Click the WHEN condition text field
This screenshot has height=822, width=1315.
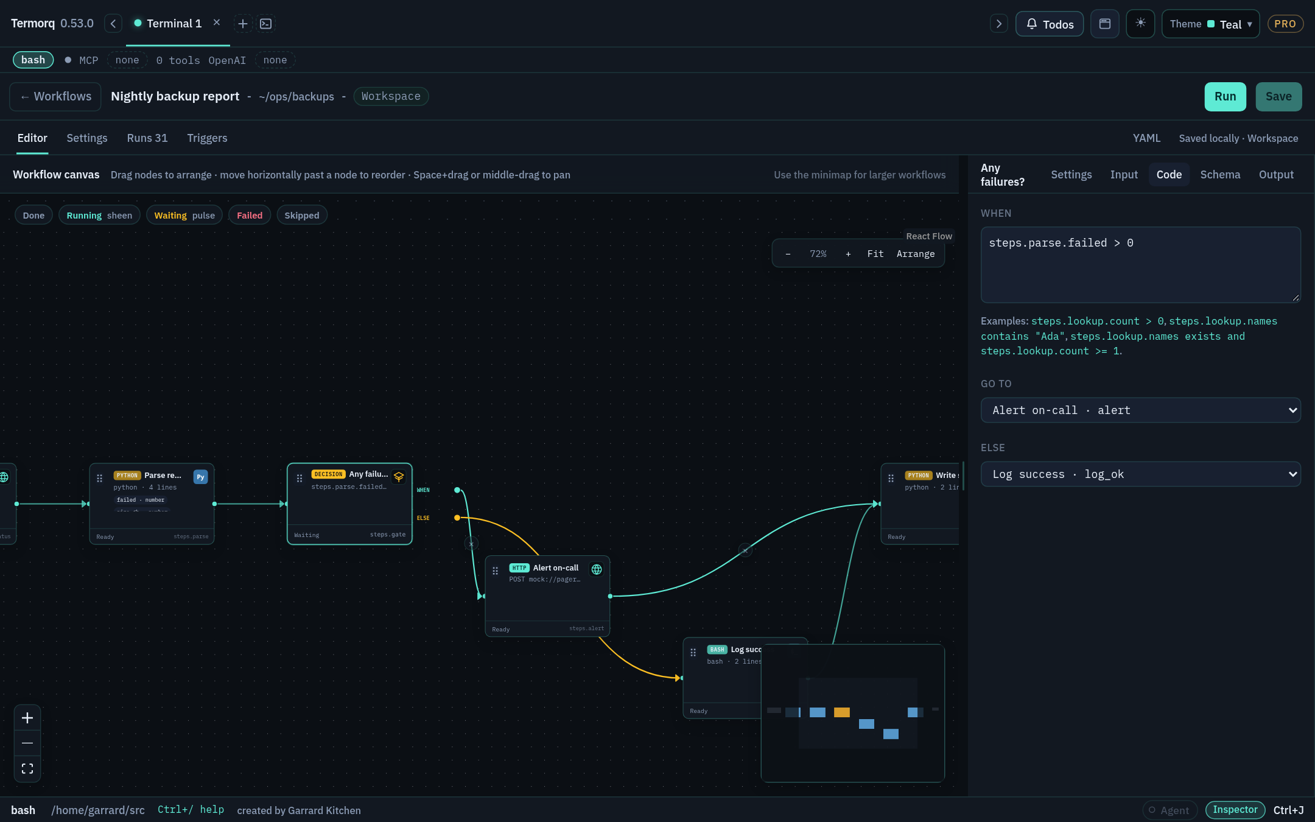[x=1140, y=265]
